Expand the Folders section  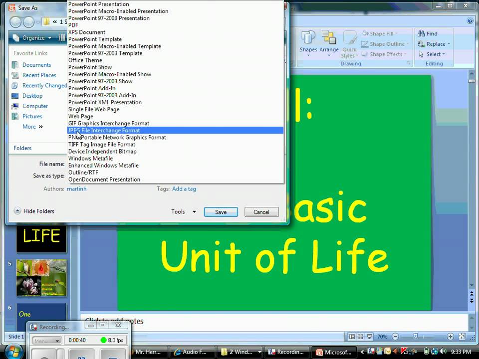(x=22, y=148)
